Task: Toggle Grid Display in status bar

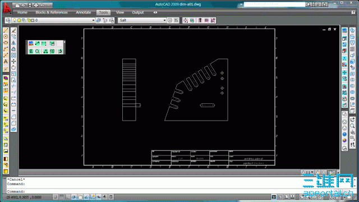Action: coord(62,197)
